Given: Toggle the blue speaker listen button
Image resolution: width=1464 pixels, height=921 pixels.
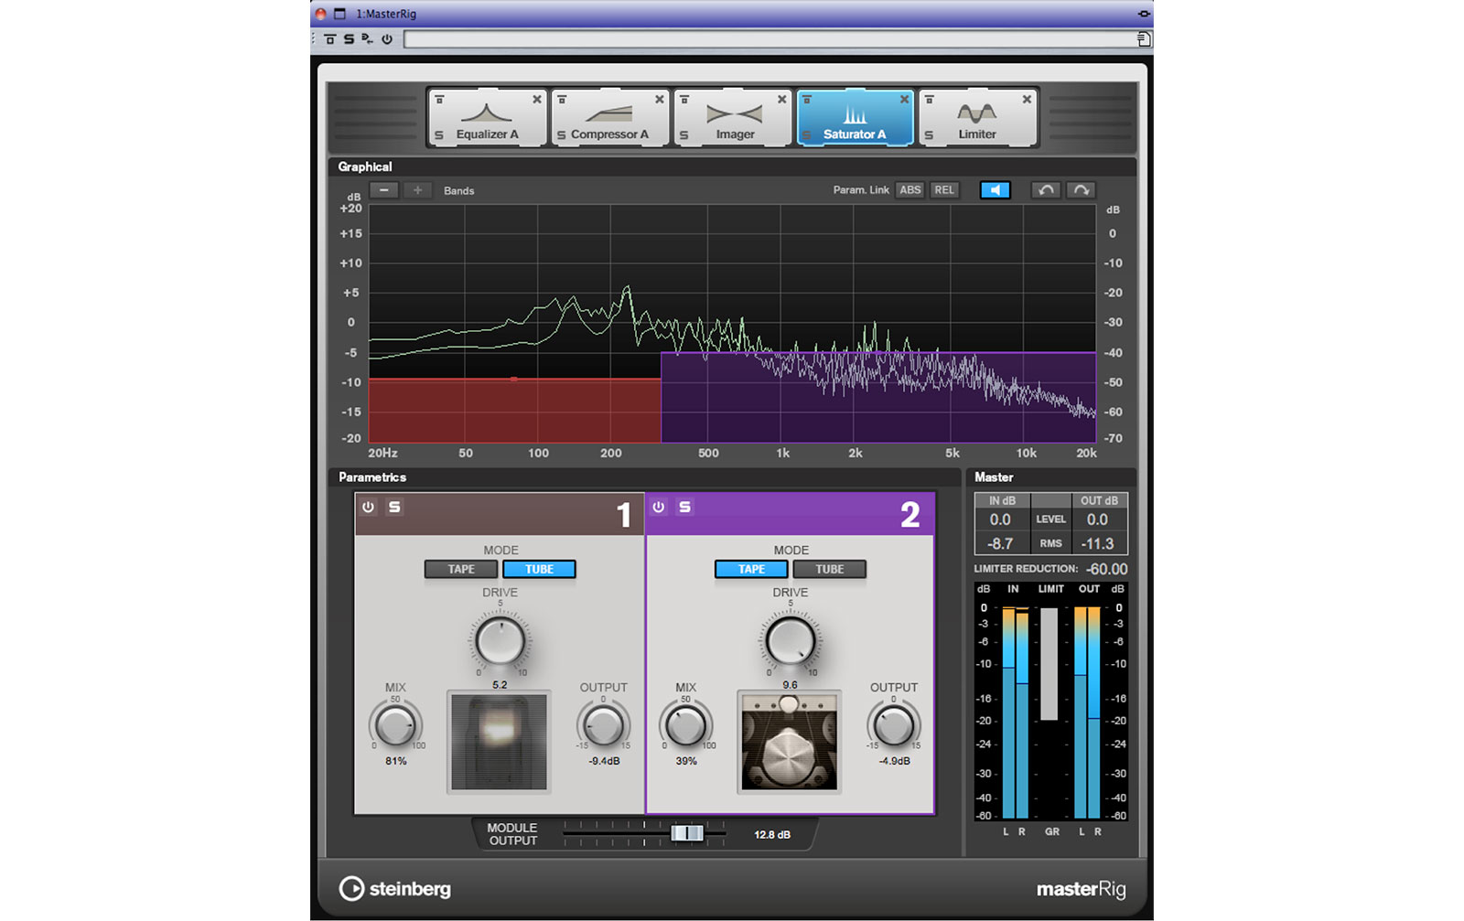Looking at the screenshot, I should 995,190.
